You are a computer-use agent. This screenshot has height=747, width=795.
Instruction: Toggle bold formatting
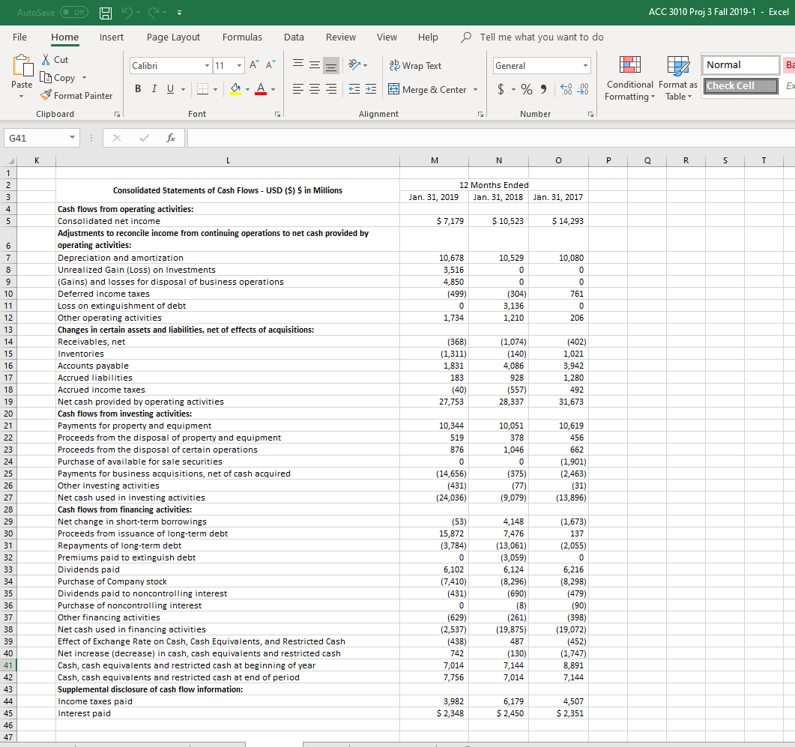tap(138, 88)
